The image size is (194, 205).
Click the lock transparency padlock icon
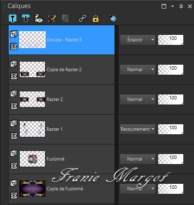(x=96, y=18)
